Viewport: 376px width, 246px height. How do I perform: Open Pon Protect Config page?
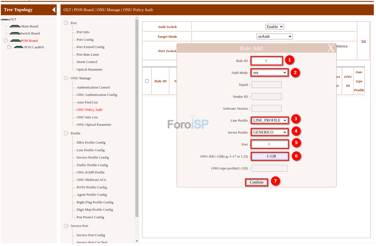click(x=90, y=217)
